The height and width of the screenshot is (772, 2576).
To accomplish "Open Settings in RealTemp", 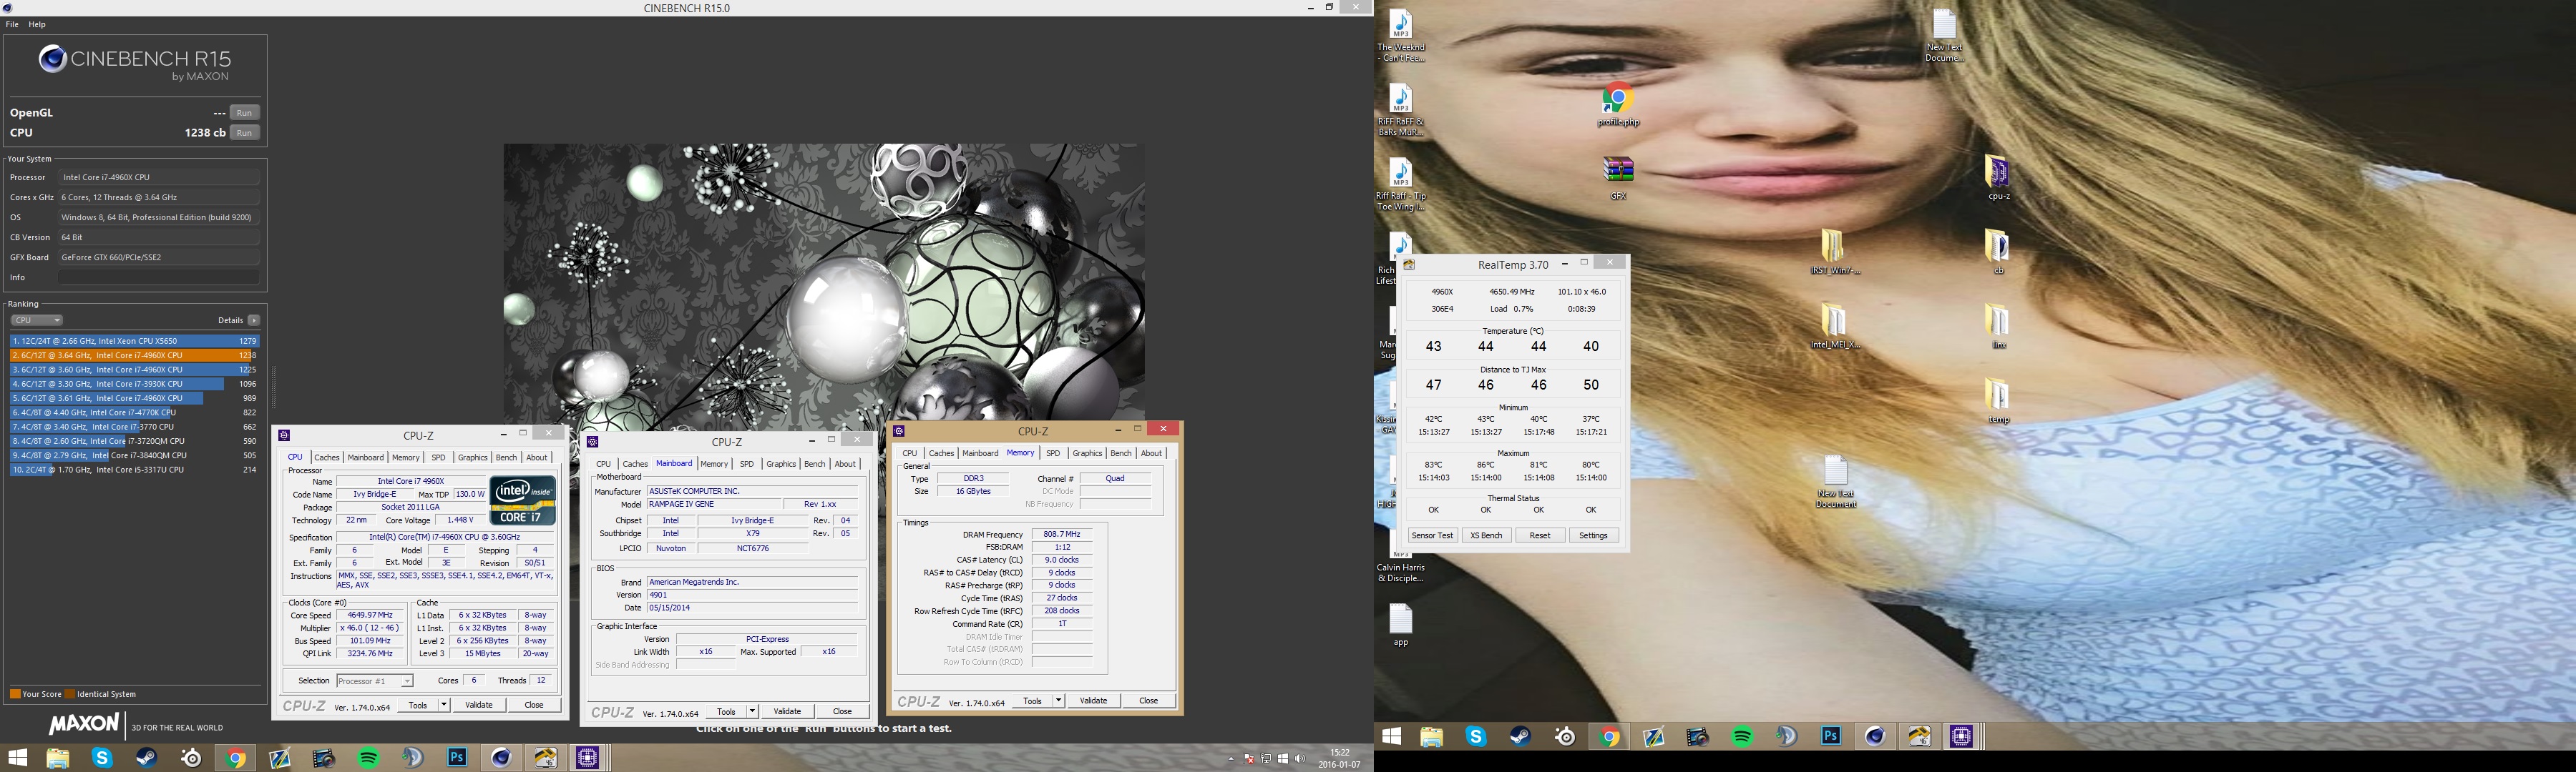I will pos(1593,536).
